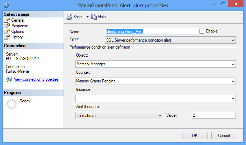Click the Options page icon
The width and height of the screenshot is (246, 145).
(7, 31)
